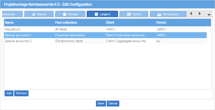Open the Forms tab
Viewport: 215px width, 110px height.
click(x=134, y=14)
